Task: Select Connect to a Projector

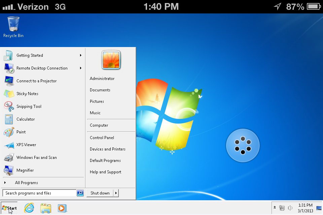Action: pos(36,81)
